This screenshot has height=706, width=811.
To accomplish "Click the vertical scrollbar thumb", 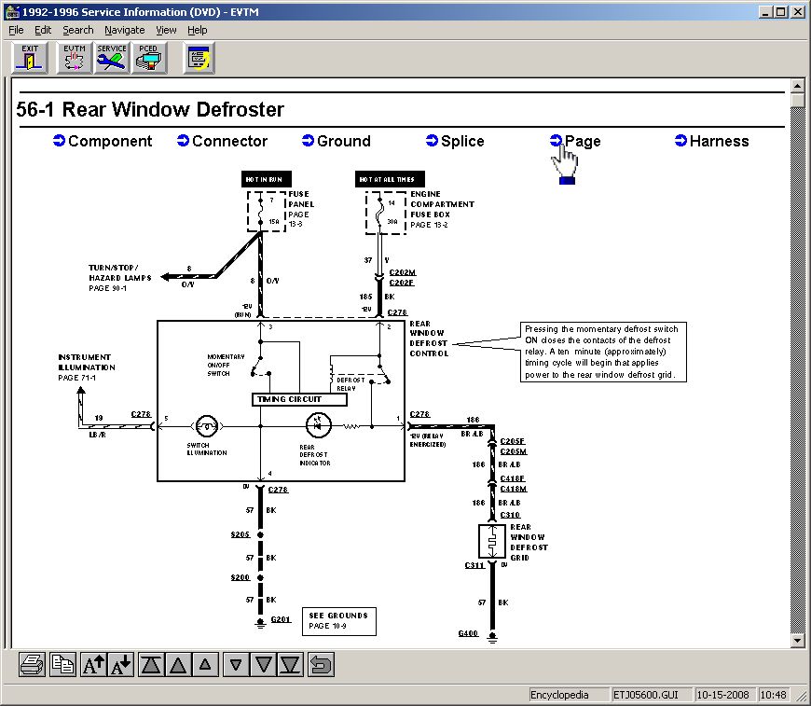I will 797,100.
